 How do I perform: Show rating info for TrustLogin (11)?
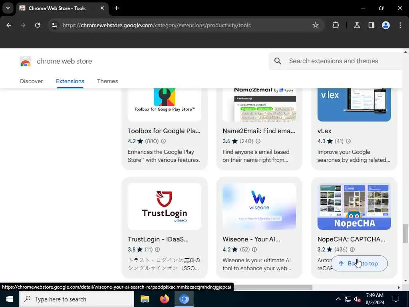click(157, 249)
